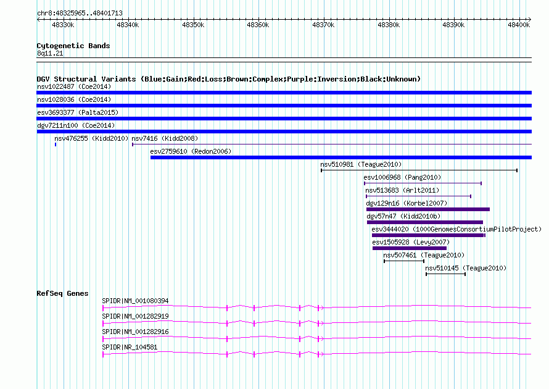The height and width of the screenshot is (389, 549).
Task: Select the dgv129n16 (Korbel2007) purple inversion bar
Action: click(x=427, y=209)
